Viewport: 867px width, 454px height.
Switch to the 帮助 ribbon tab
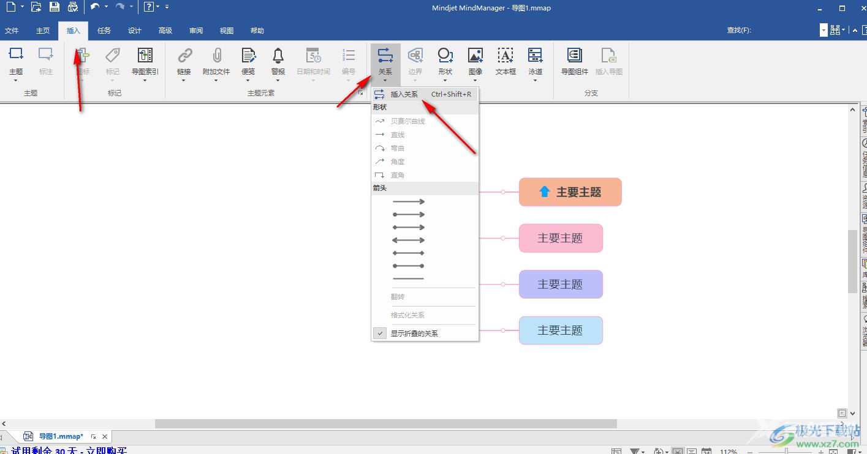(x=257, y=31)
